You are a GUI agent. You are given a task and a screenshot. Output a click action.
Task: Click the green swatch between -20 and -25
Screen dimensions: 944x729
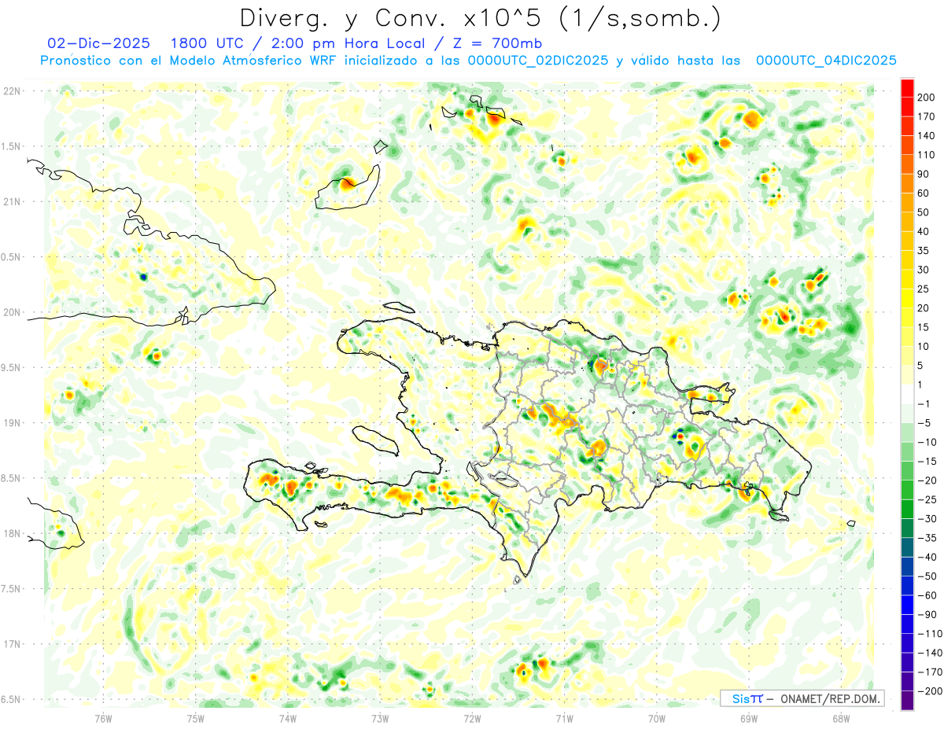click(x=908, y=490)
